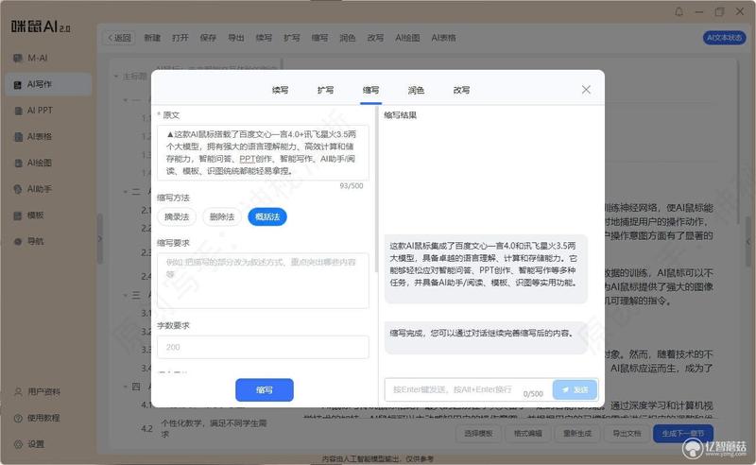Open the AI表格 sidebar icon
The image size is (756, 465).
point(18,137)
